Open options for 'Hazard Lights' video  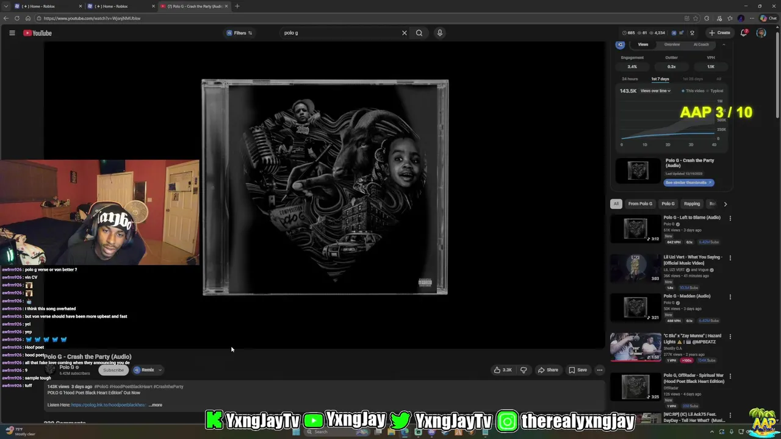(730, 336)
